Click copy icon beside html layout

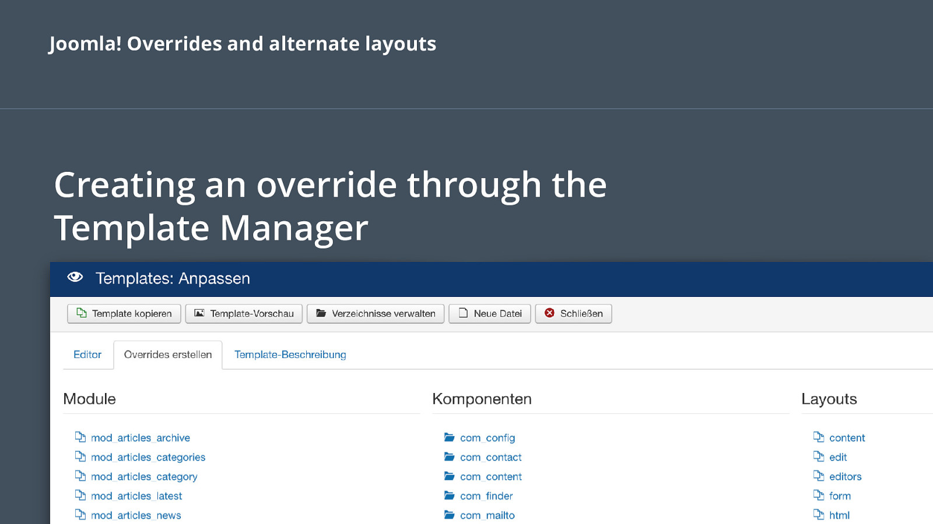tap(819, 514)
